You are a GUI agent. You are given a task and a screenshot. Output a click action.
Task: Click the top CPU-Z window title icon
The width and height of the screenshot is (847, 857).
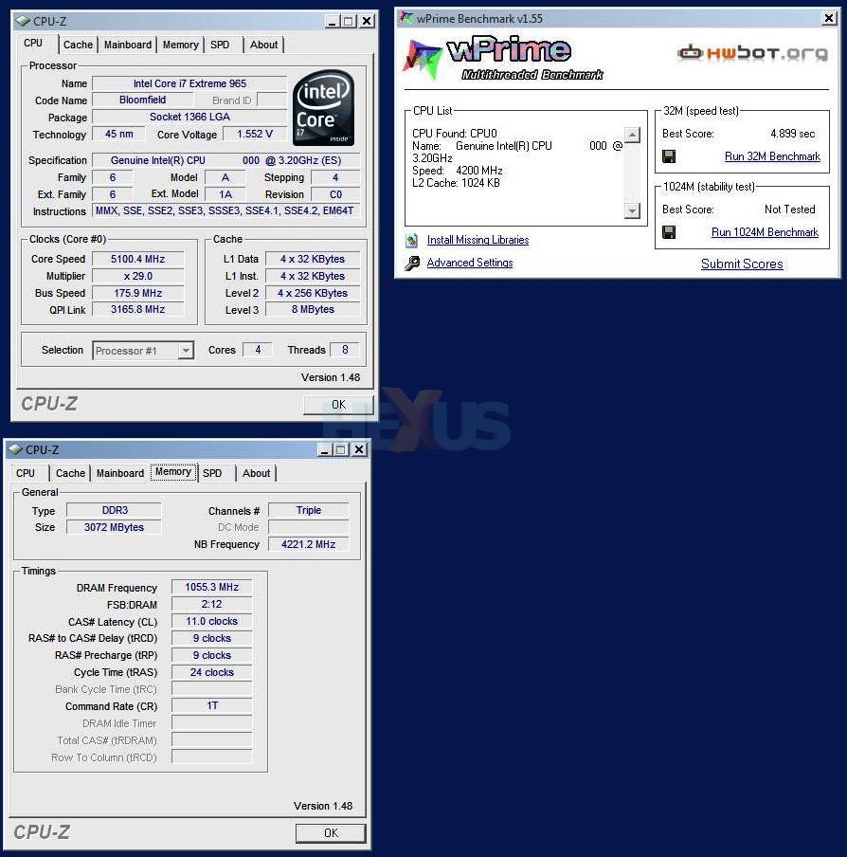click(x=23, y=21)
